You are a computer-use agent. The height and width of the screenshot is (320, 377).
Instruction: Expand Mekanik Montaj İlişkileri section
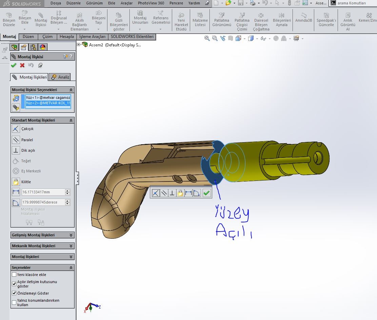click(x=71, y=246)
